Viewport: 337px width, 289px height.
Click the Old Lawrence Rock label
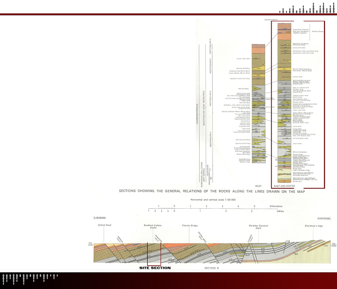pyautogui.click(x=243, y=140)
